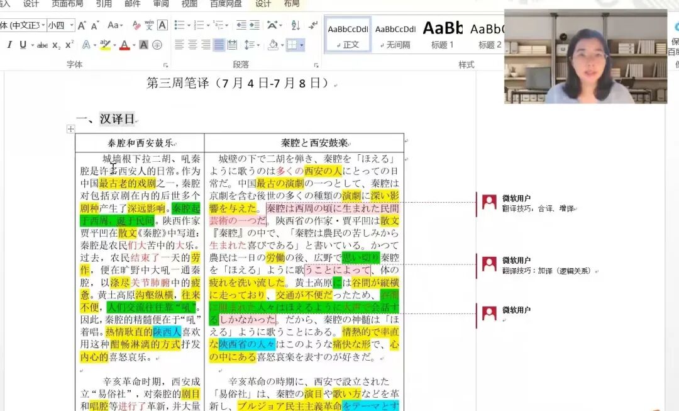Click the Enclosed Characters circle icon

pos(157,45)
